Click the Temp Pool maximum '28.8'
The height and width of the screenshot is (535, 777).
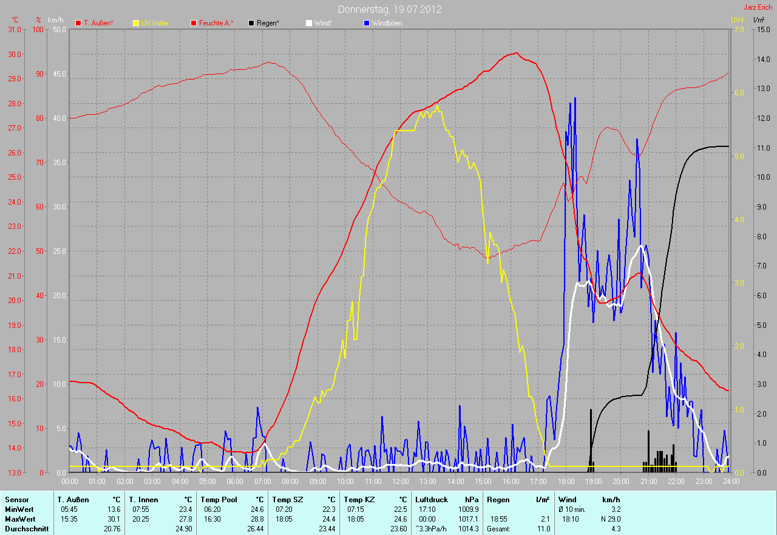click(x=257, y=519)
